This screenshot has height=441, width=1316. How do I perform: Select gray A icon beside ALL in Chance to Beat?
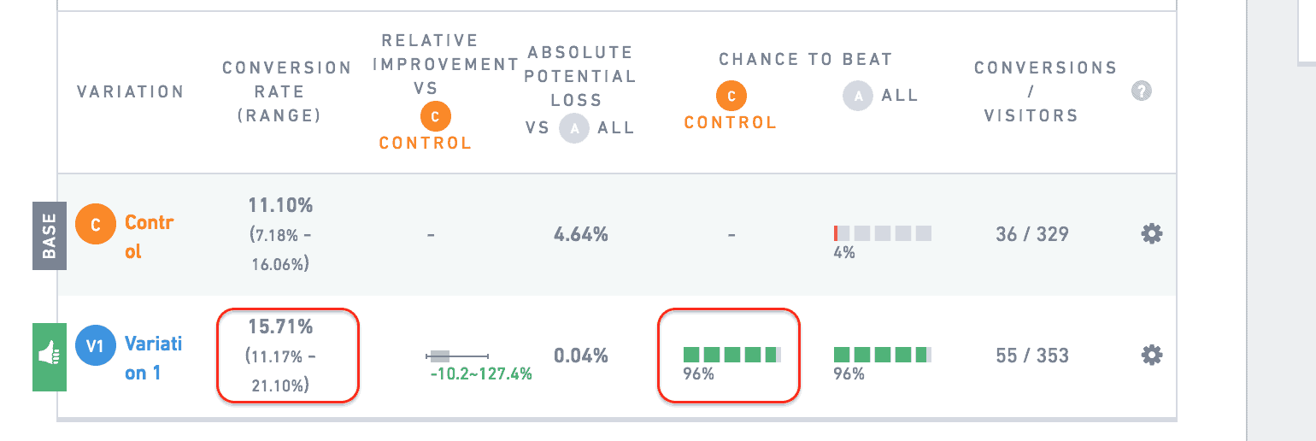[858, 97]
